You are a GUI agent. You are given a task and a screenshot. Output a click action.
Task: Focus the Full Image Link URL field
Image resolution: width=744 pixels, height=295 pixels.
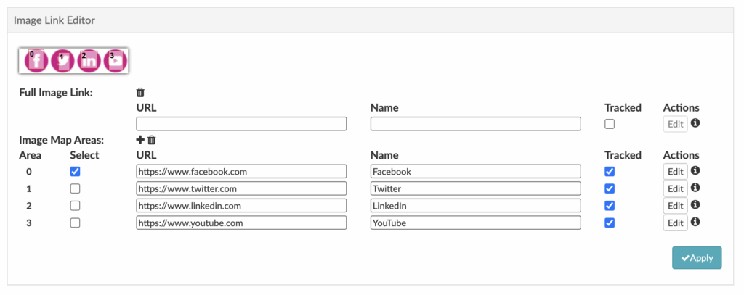click(241, 124)
